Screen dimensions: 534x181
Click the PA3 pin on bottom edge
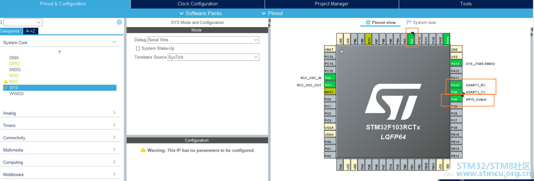340,165
